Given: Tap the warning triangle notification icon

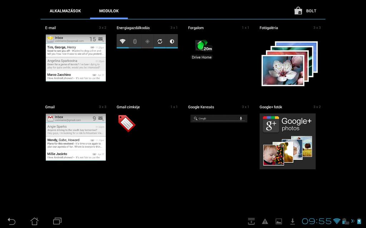Looking at the screenshot, I should tap(265, 222).
